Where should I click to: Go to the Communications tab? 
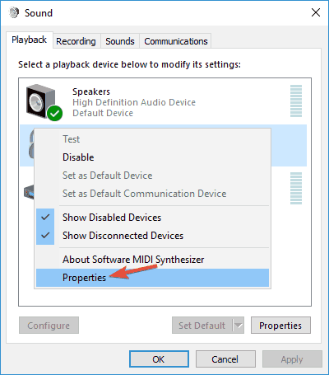coord(176,41)
